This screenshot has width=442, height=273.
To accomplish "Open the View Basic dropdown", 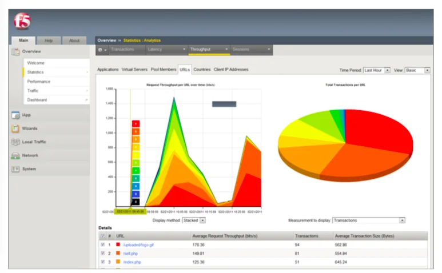I will (417, 70).
